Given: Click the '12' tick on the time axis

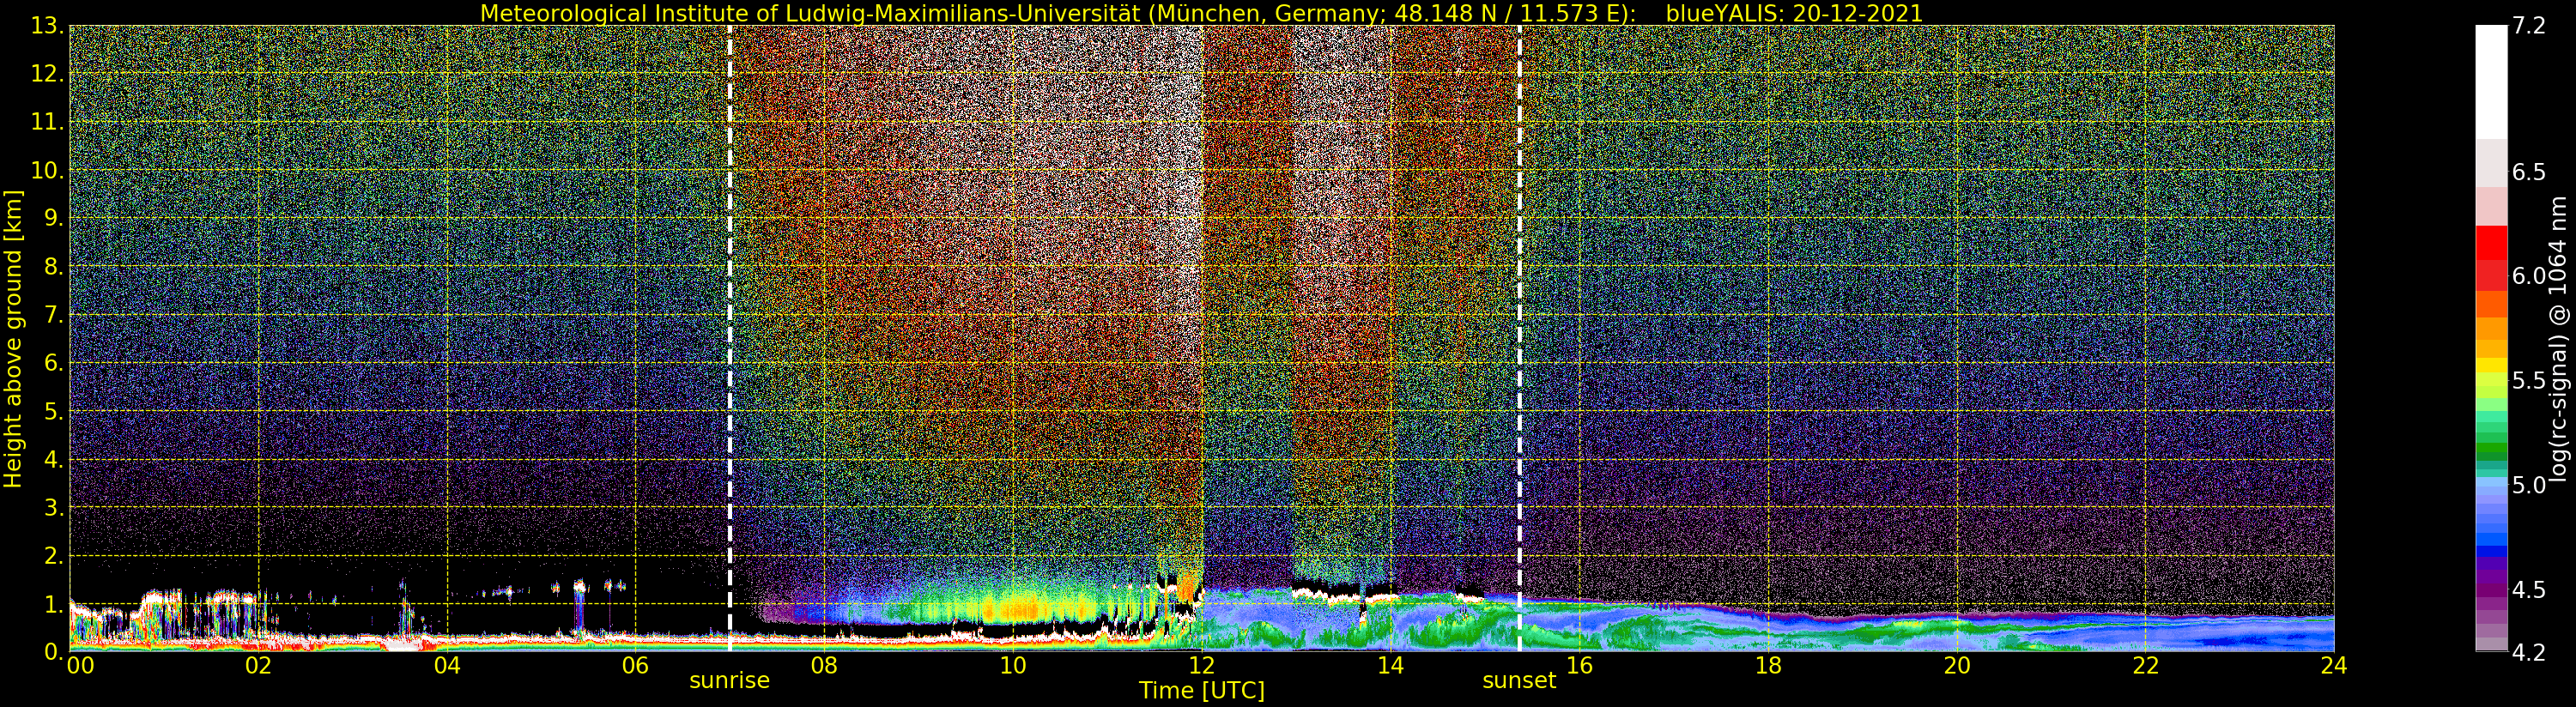Looking at the screenshot, I should click(x=1202, y=666).
